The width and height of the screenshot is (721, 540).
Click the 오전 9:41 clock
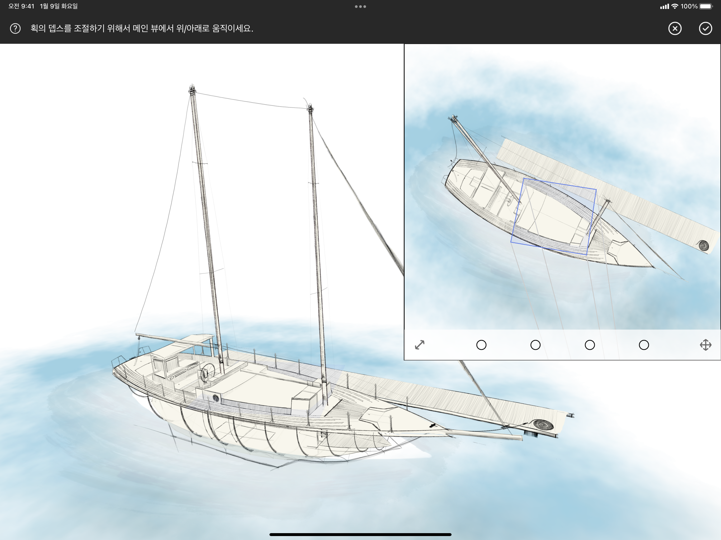pos(21,6)
